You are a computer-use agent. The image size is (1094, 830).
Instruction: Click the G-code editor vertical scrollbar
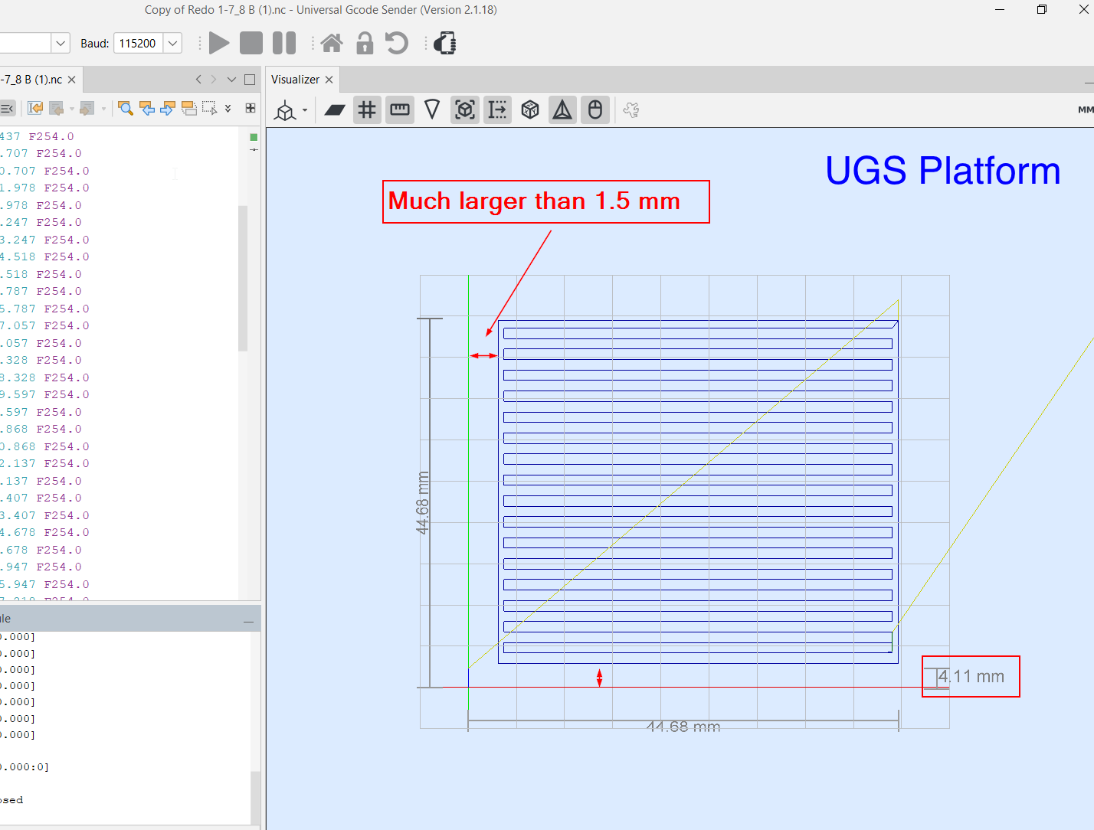(x=243, y=277)
